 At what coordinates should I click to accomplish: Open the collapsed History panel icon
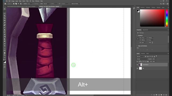point(134,8)
